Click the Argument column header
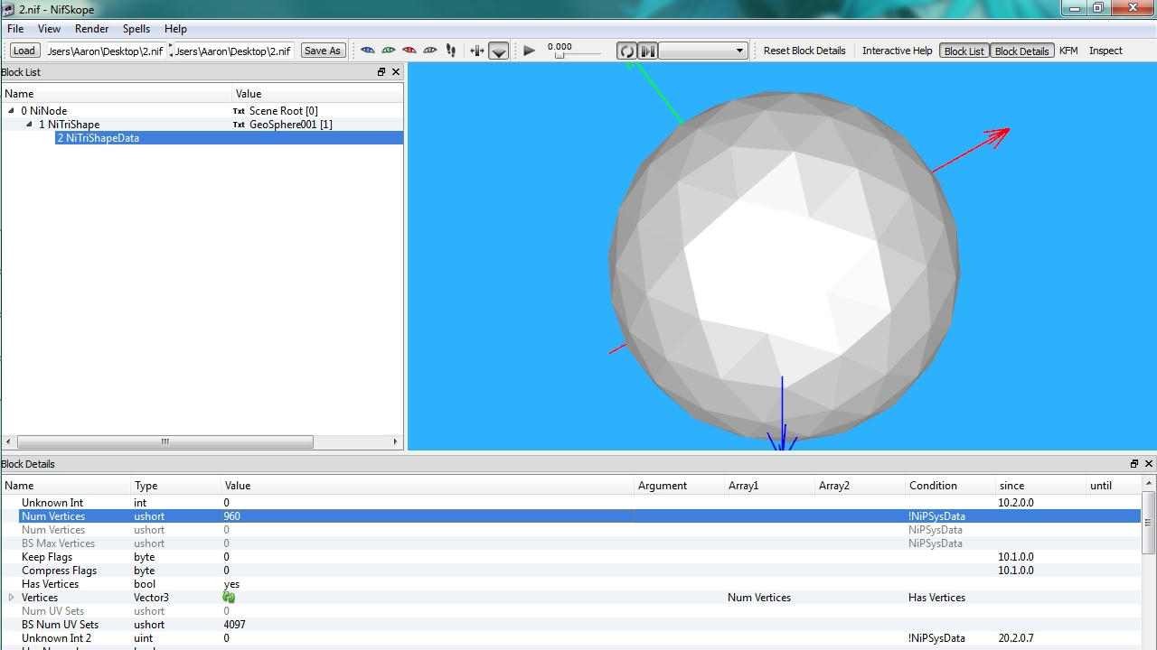 [680, 486]
